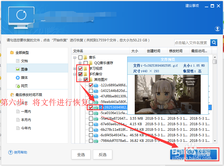Viewport: 224px width, 166px height.
Task: Collapse the 音乐 tree node
Action: tap(75, 57)
